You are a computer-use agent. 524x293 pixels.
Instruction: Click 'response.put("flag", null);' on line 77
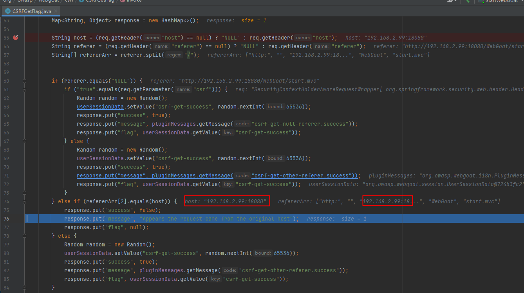pyautogui.click(x=107, y=227)
